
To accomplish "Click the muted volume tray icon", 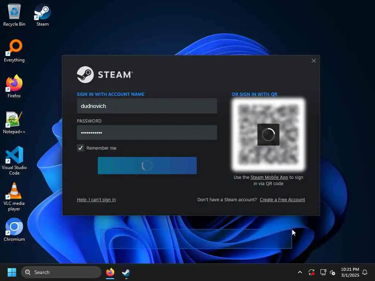I will click(333, 272).
